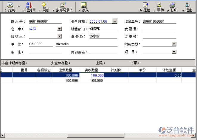This screenshot has width=197, height=140.
Task: Click the 实收数量 column header
Action: (91, 70)
